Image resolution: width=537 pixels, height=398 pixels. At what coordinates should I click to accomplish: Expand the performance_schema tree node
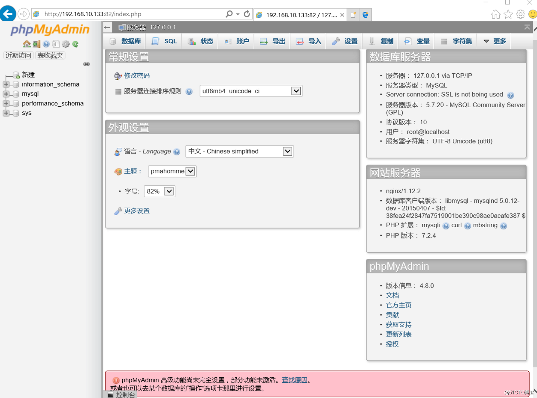click(6, 104)
